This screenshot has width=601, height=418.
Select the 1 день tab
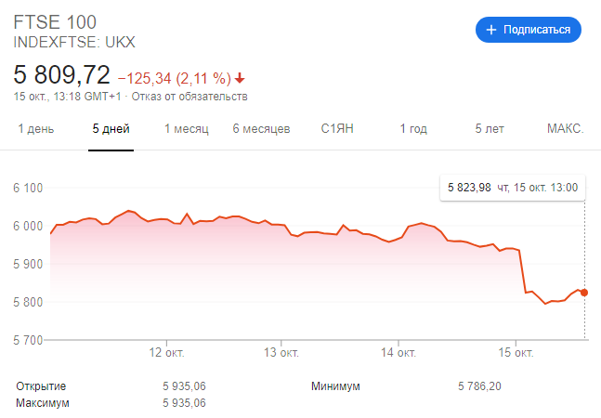[36, 129]
